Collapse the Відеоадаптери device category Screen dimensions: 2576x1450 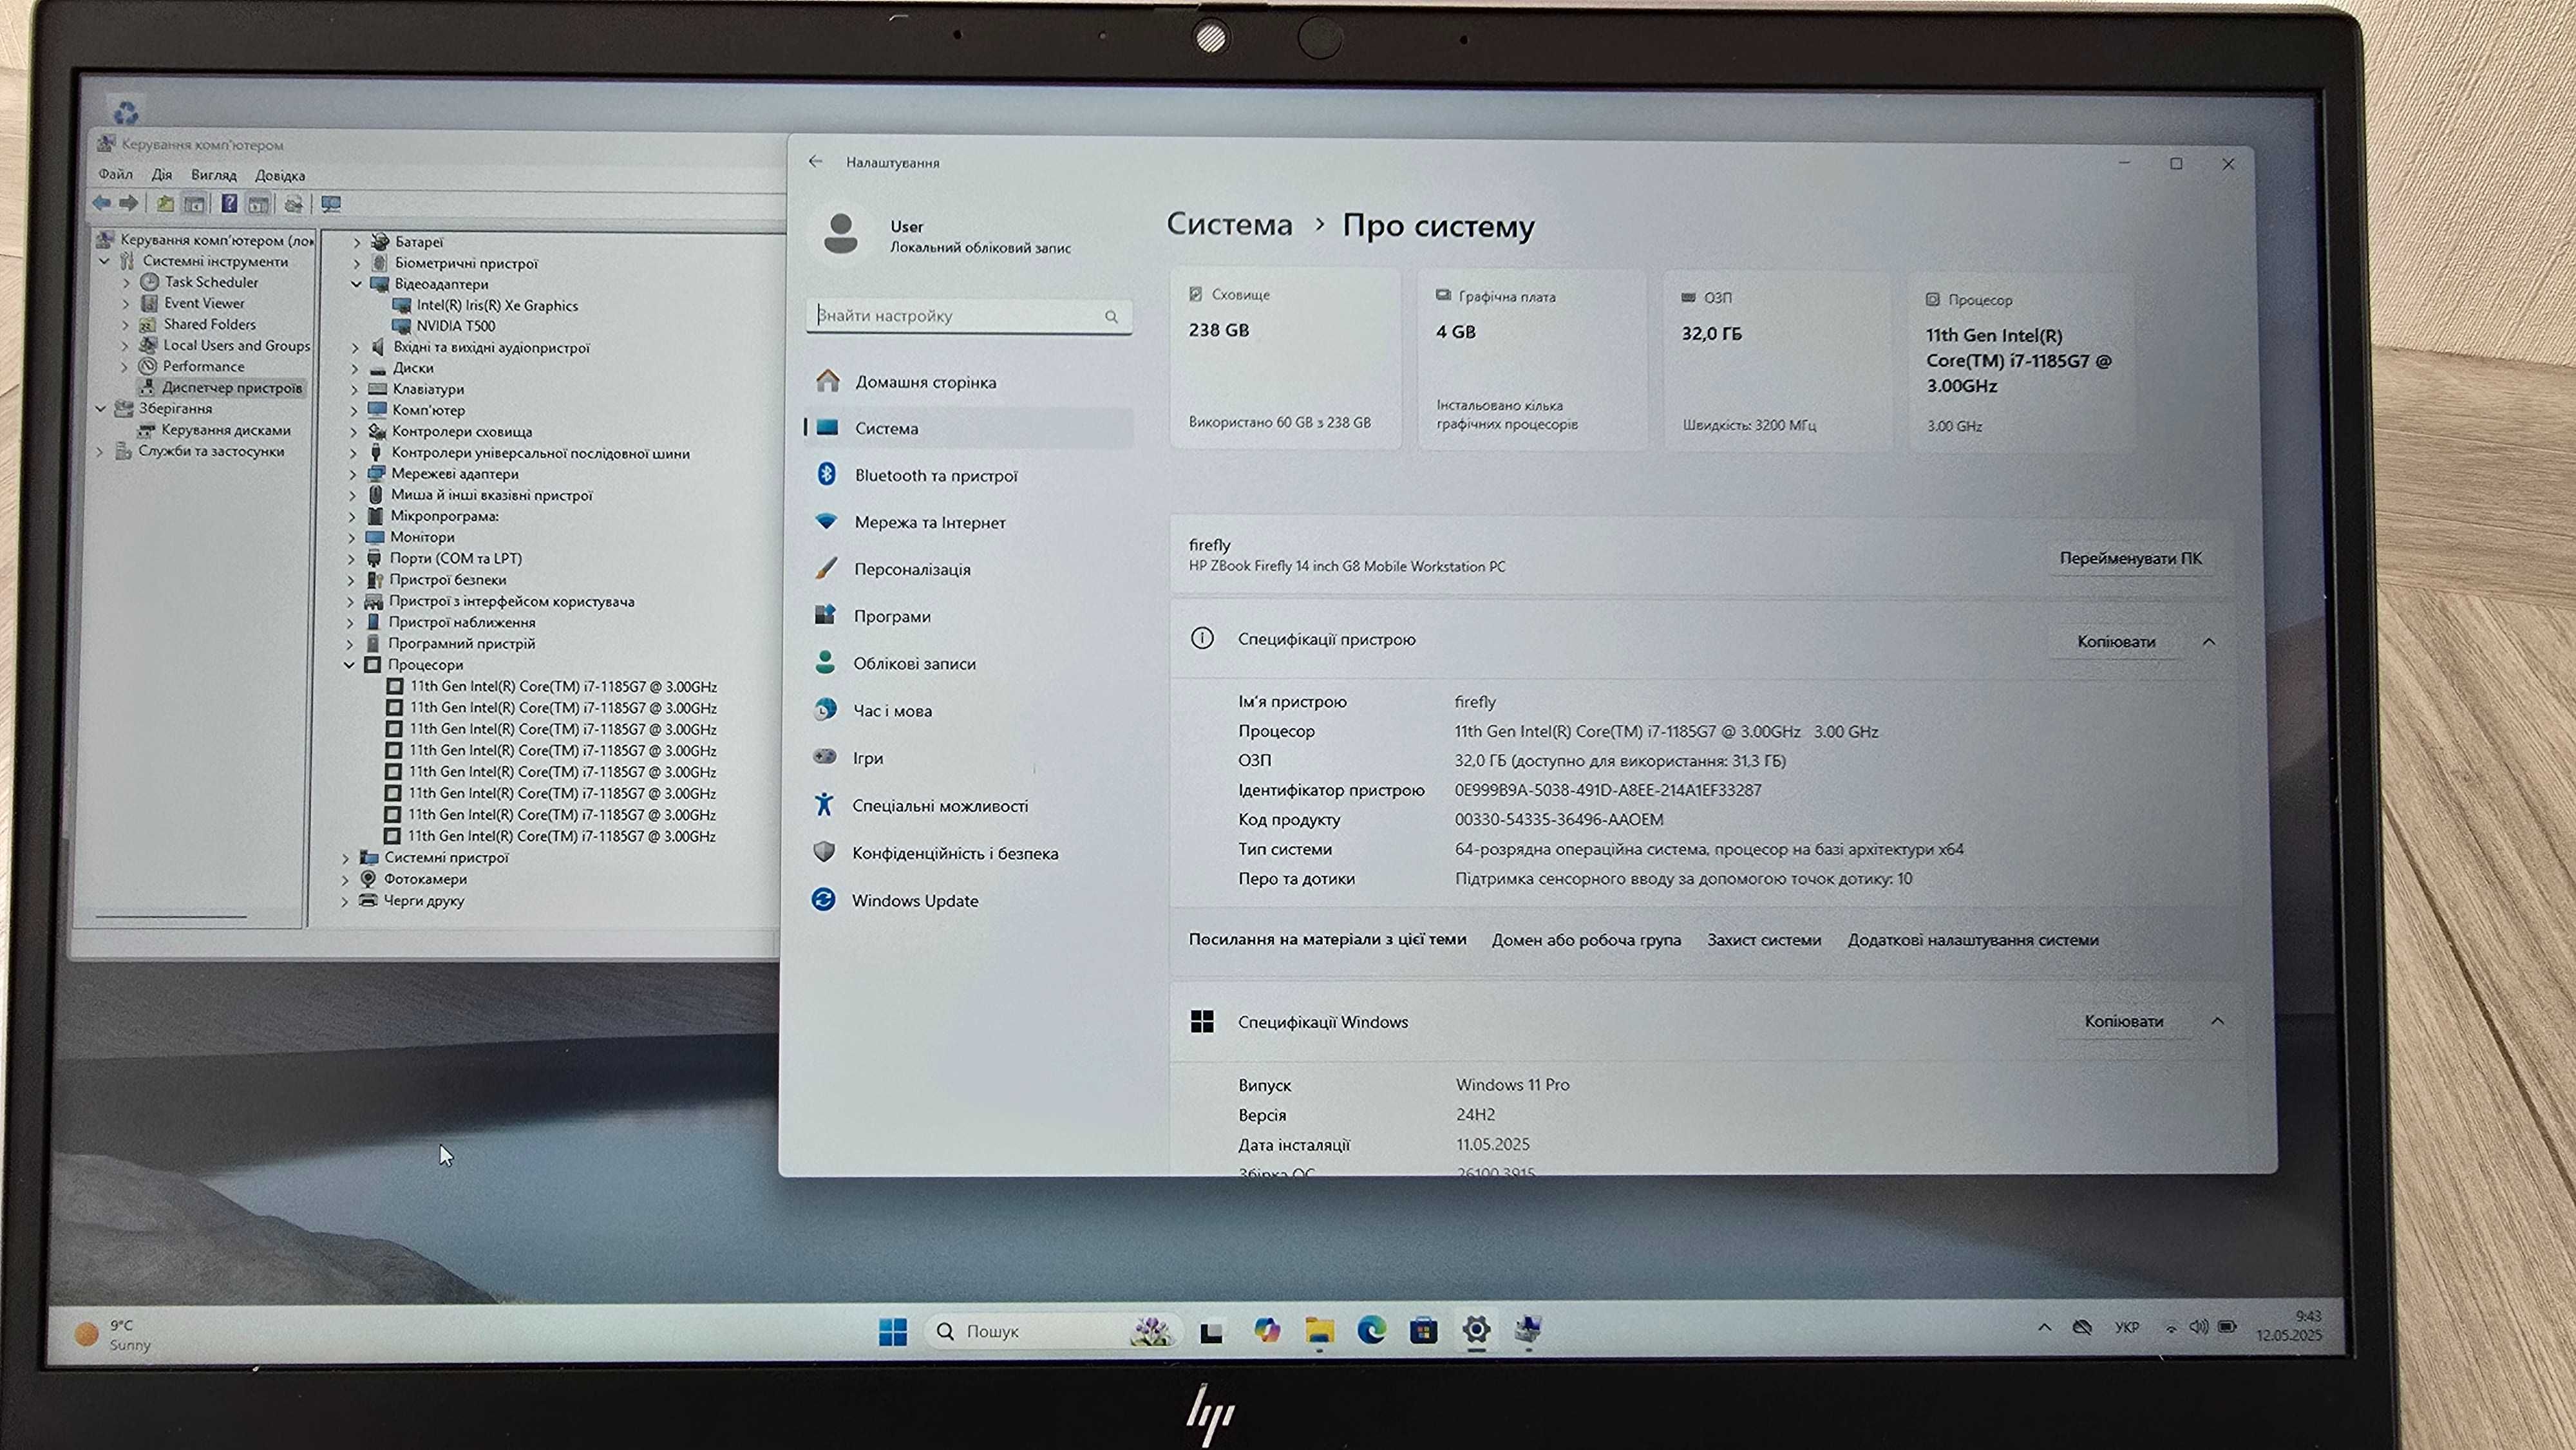point(356,284)
